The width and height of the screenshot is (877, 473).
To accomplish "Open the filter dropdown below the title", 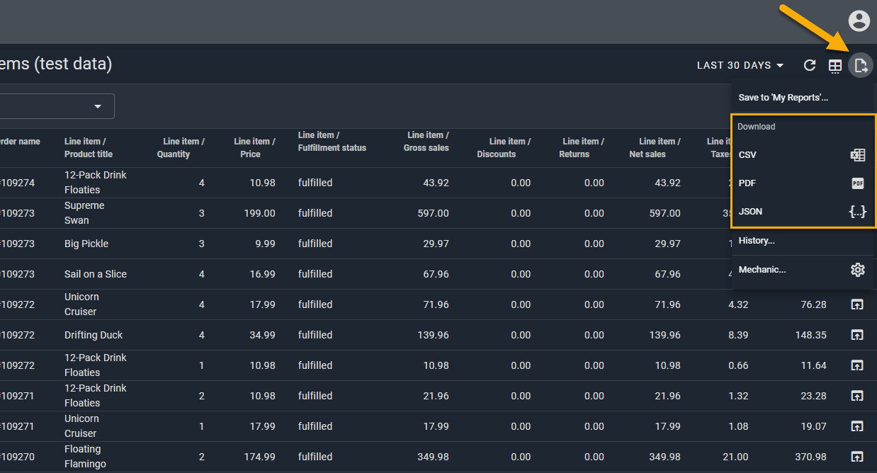I will (57, 106).
